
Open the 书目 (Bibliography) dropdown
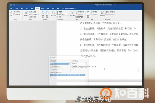pyautogui.click(x=59, y=17)
